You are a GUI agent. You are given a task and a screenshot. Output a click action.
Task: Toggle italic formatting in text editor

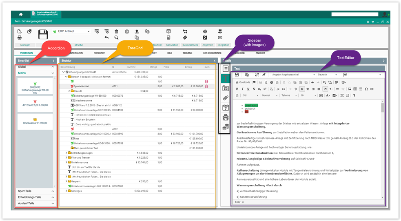[242, 89]
